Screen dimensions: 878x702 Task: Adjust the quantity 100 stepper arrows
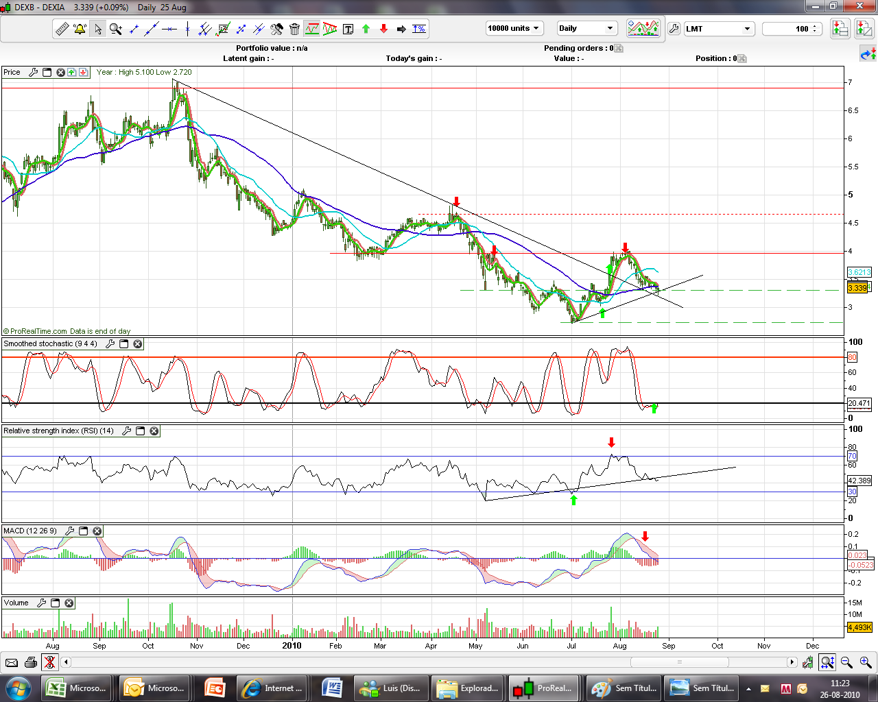pos(815,29)
